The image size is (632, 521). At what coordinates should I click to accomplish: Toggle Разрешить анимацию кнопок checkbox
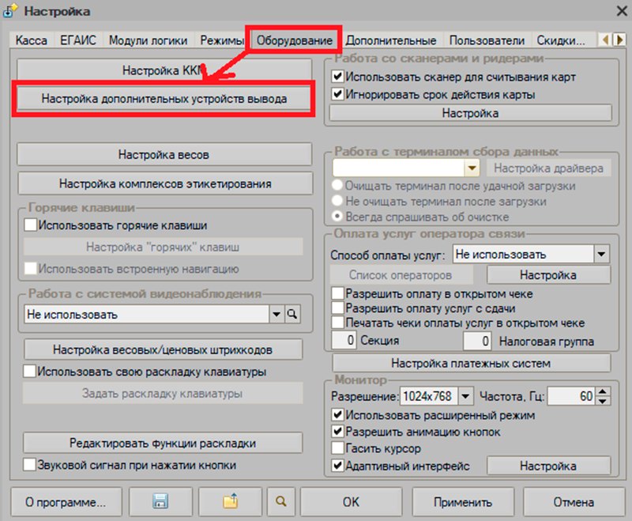(337, 432)
